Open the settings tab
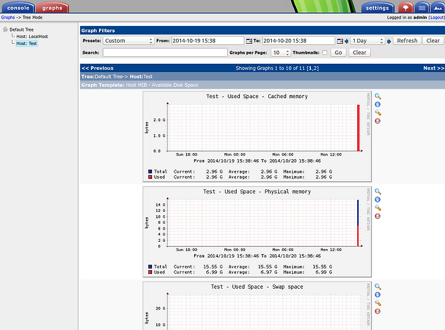 tap(377, 7)
